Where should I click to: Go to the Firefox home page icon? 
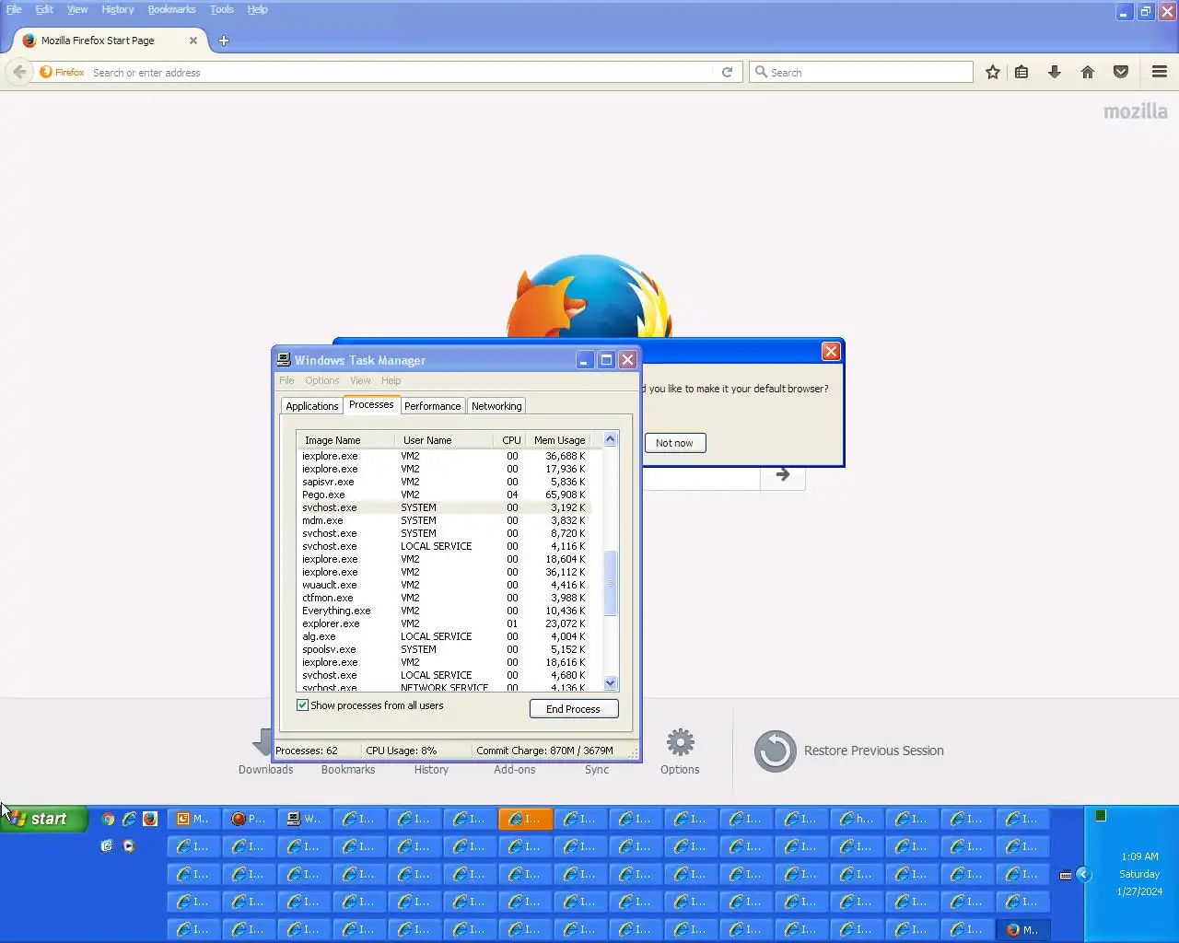click(x=1088, y=72)
